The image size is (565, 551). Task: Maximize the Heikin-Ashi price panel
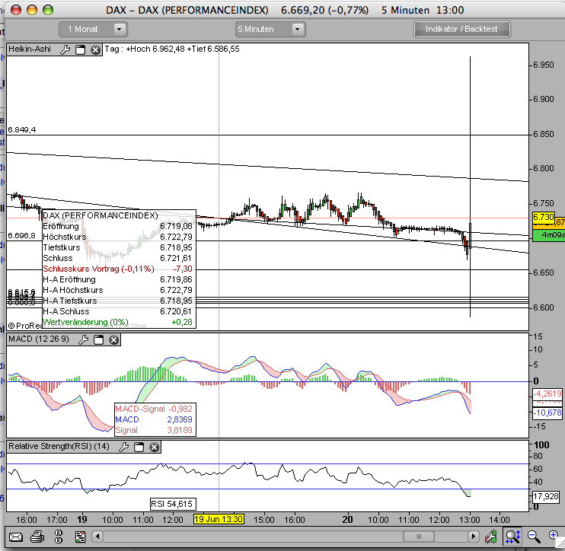(x=81, y=49)
